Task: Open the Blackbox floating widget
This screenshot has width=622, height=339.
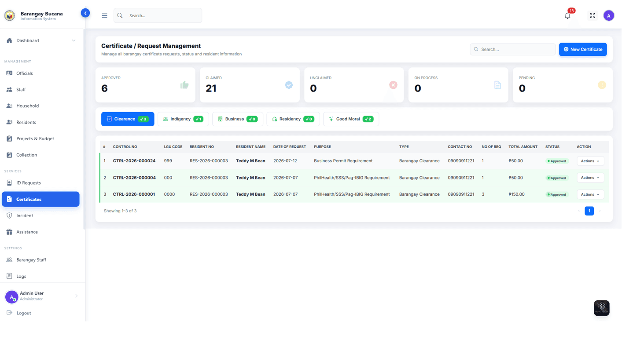Action: [602, 308]
